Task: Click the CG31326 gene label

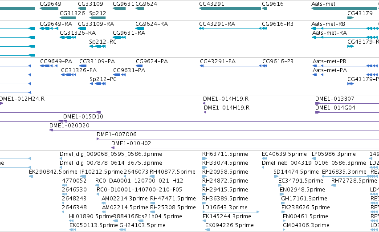Action: tap(72, 13)
